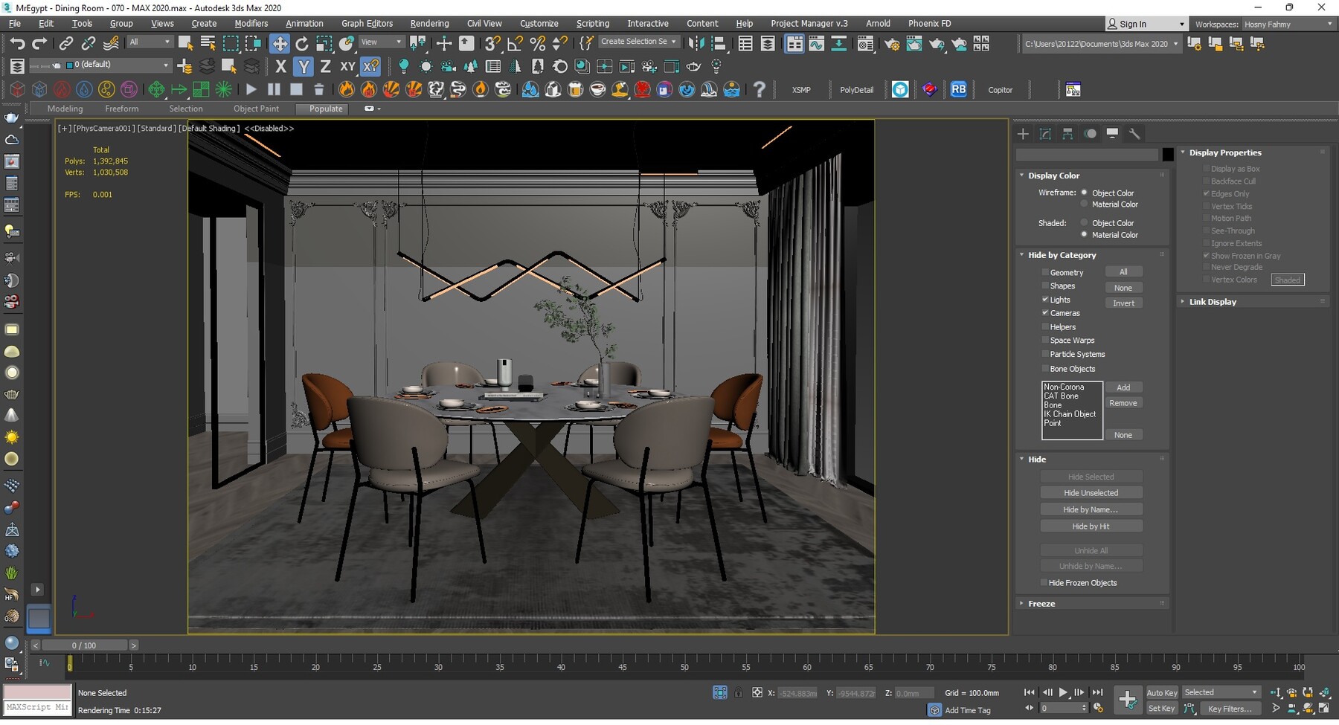The width and height of the screenshot is (1339, 725).
Task: Click the black color swatch above Display Color
Action: (x=1167, y=154)
